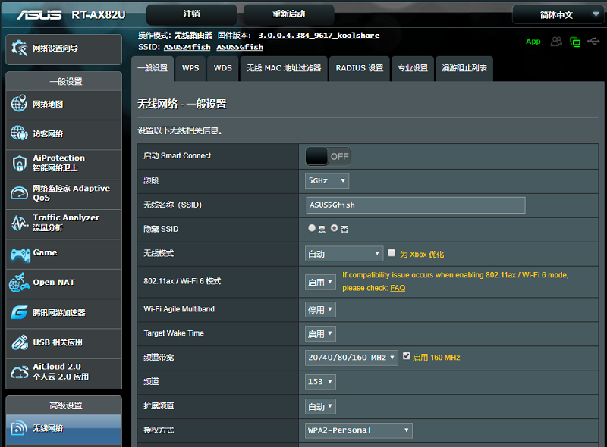Screen dimensions: 607x447
Task: Click the SSID input field ASUS5Gfish
Action: pos(416,205)
